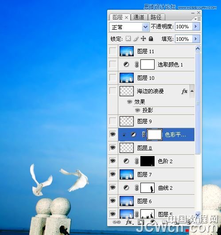
Task: Click the mask link chain on 图层 5
Action: tap(136, 214)
